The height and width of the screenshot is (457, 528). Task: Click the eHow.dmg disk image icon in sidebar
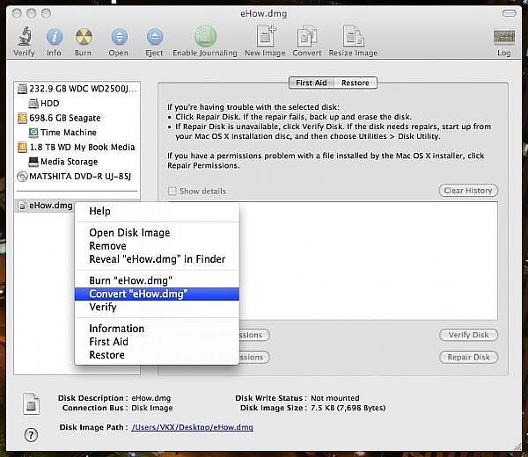pos(22,206)
